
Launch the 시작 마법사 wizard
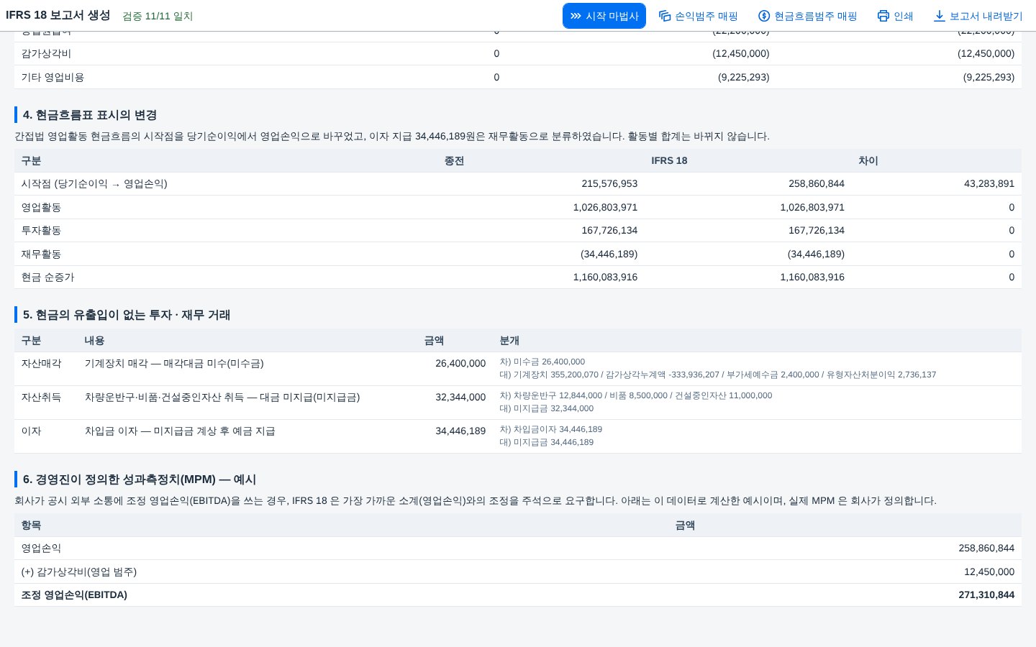pos(604,16)
